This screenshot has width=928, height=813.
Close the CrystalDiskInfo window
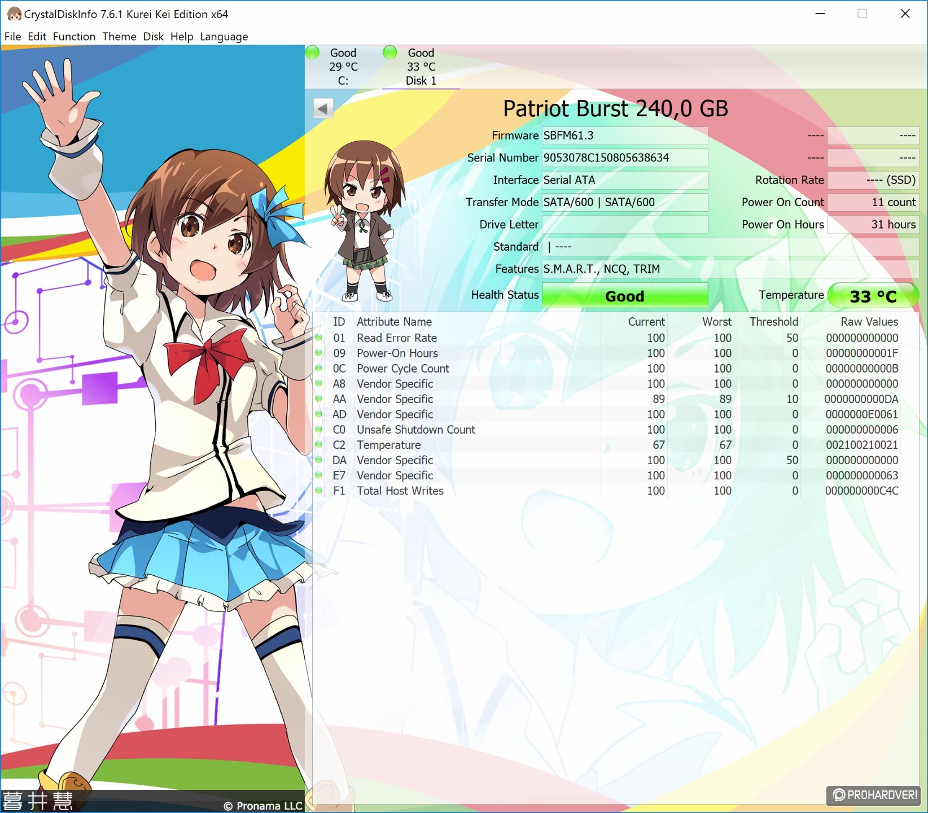tap(905, 14)
